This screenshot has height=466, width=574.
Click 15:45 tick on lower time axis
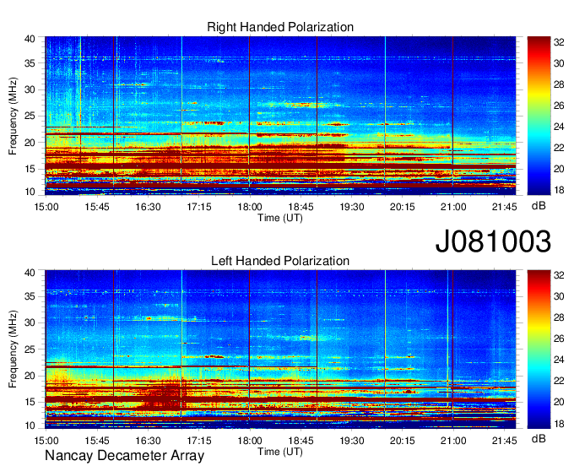click(x=97, y=441)
